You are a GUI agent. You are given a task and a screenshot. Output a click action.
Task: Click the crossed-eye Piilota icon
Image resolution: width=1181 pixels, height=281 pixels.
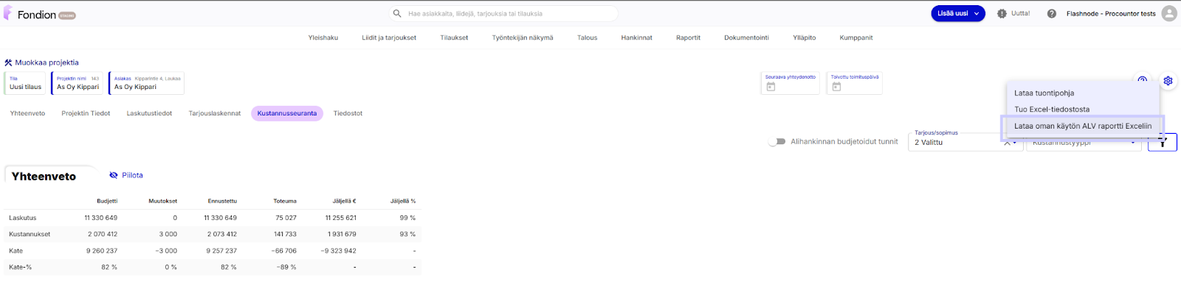click(114, 175)
